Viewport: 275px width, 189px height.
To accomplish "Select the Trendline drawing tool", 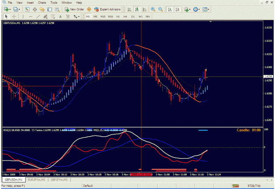I will pos(38,17).
